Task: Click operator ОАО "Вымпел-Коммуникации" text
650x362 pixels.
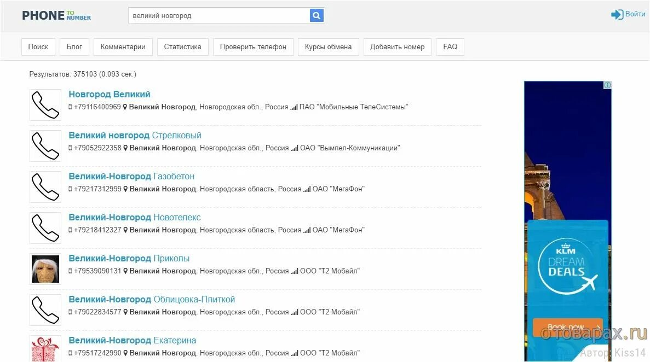Action: pyautogui.click(x=350, y=148)
